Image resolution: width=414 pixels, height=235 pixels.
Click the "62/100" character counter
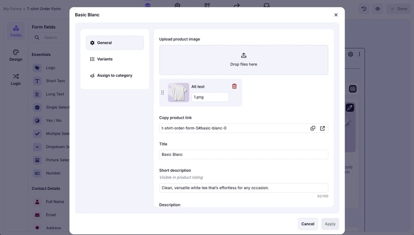pos(323,196)
